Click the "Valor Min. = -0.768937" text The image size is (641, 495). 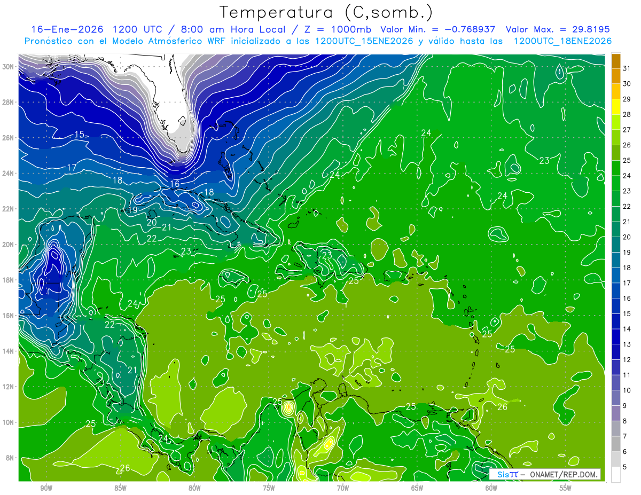(x=437, y=29)
